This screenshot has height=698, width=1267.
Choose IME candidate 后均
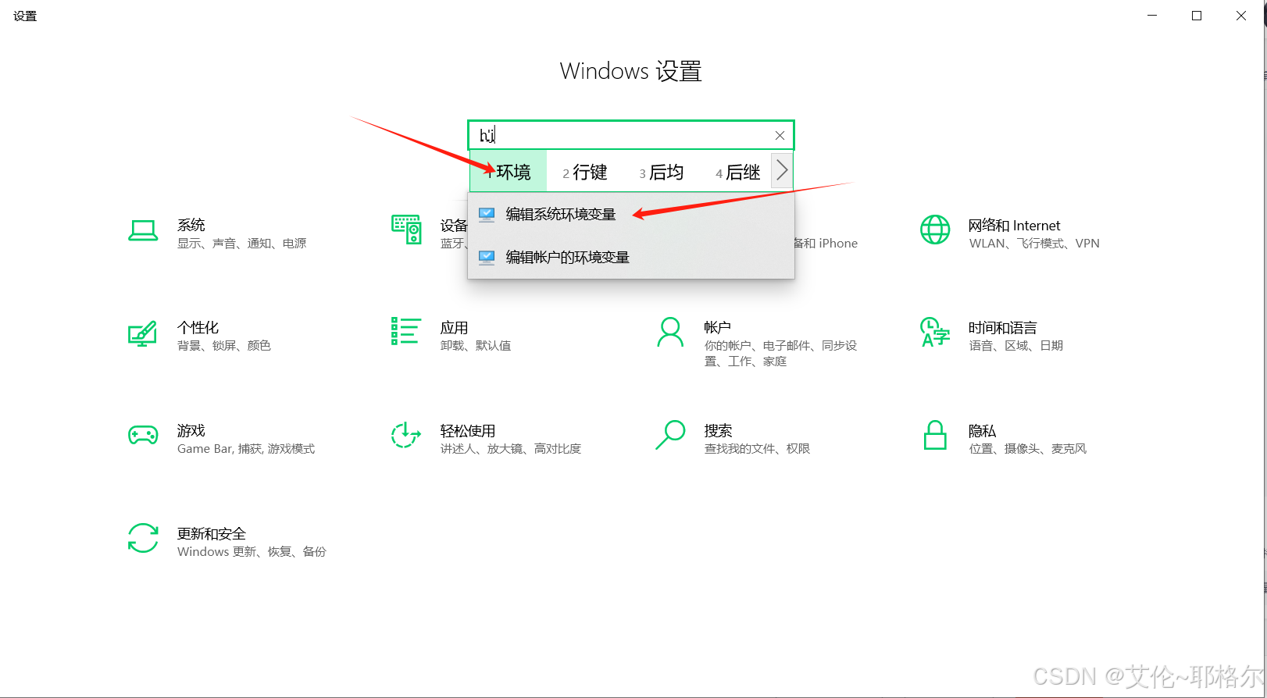click(662, 172)
